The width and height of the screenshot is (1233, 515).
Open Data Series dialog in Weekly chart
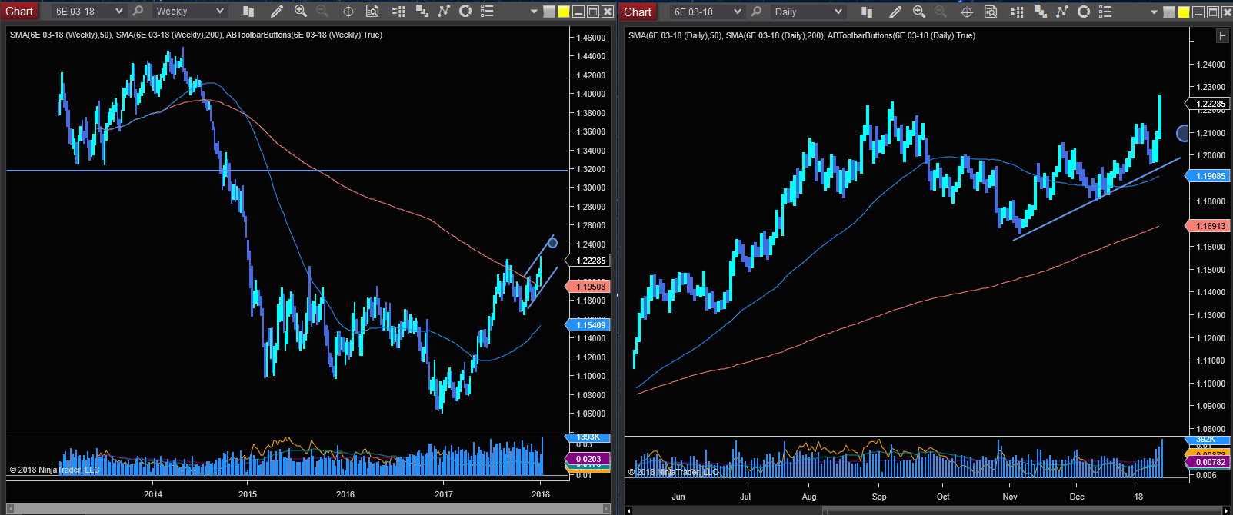pos(422,11)
